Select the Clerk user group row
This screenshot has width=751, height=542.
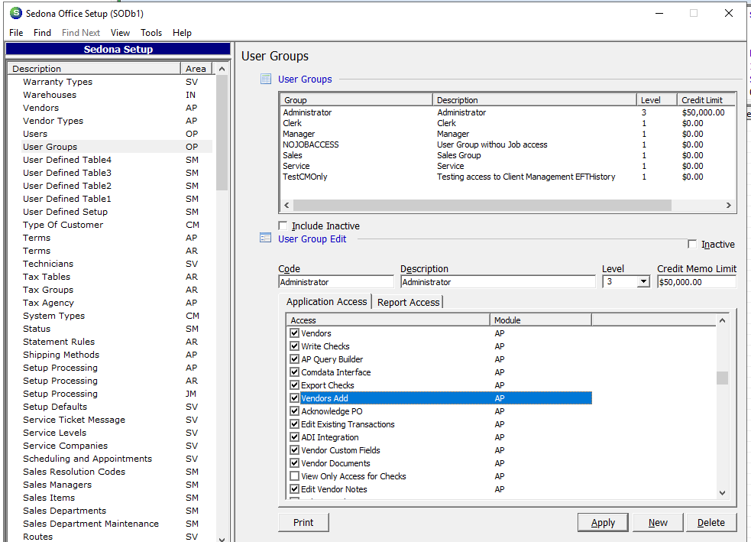[x=508, y=123]
